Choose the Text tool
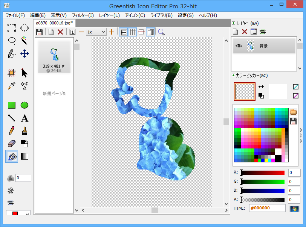 [x=24, y=119]
